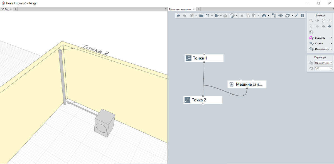Screen dimensions: 334x164
Task: Copy using the two-pages icon
Action: 248,16
